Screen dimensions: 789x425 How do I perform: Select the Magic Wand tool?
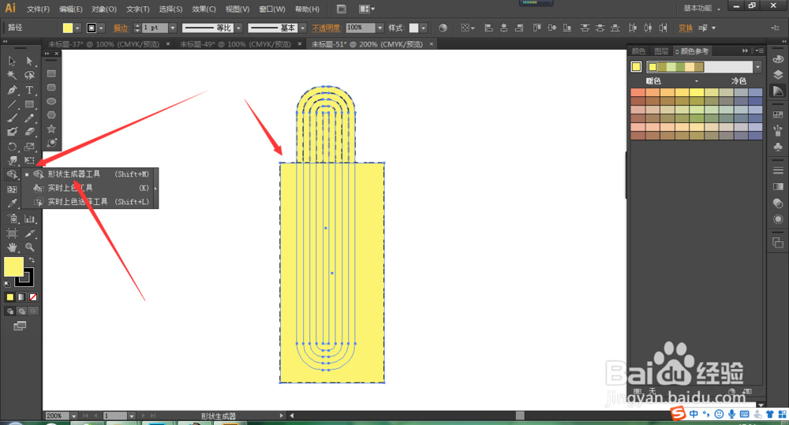click(x=12, y=76)
